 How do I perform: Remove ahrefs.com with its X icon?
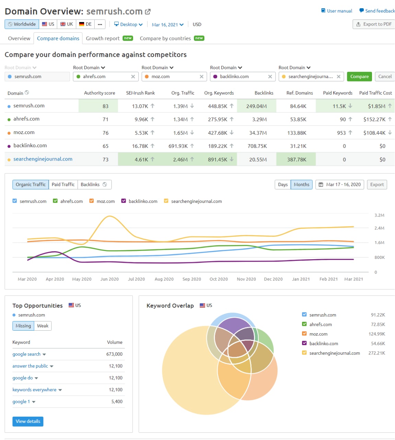[x=133, y=77]
